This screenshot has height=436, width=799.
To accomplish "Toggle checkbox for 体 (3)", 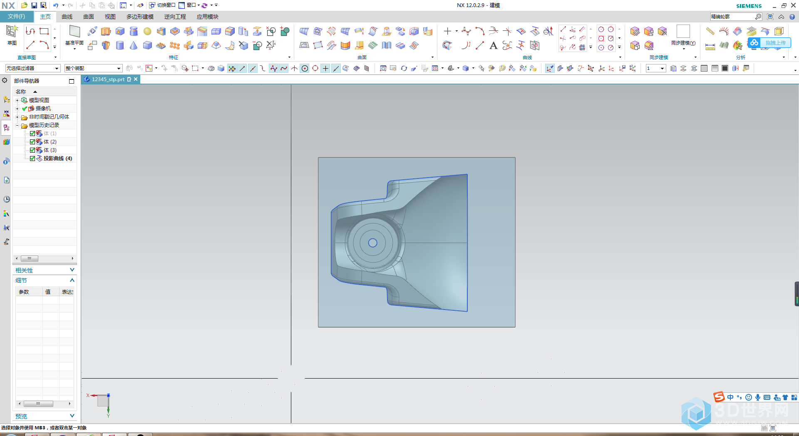I will [x=32, y=150].
